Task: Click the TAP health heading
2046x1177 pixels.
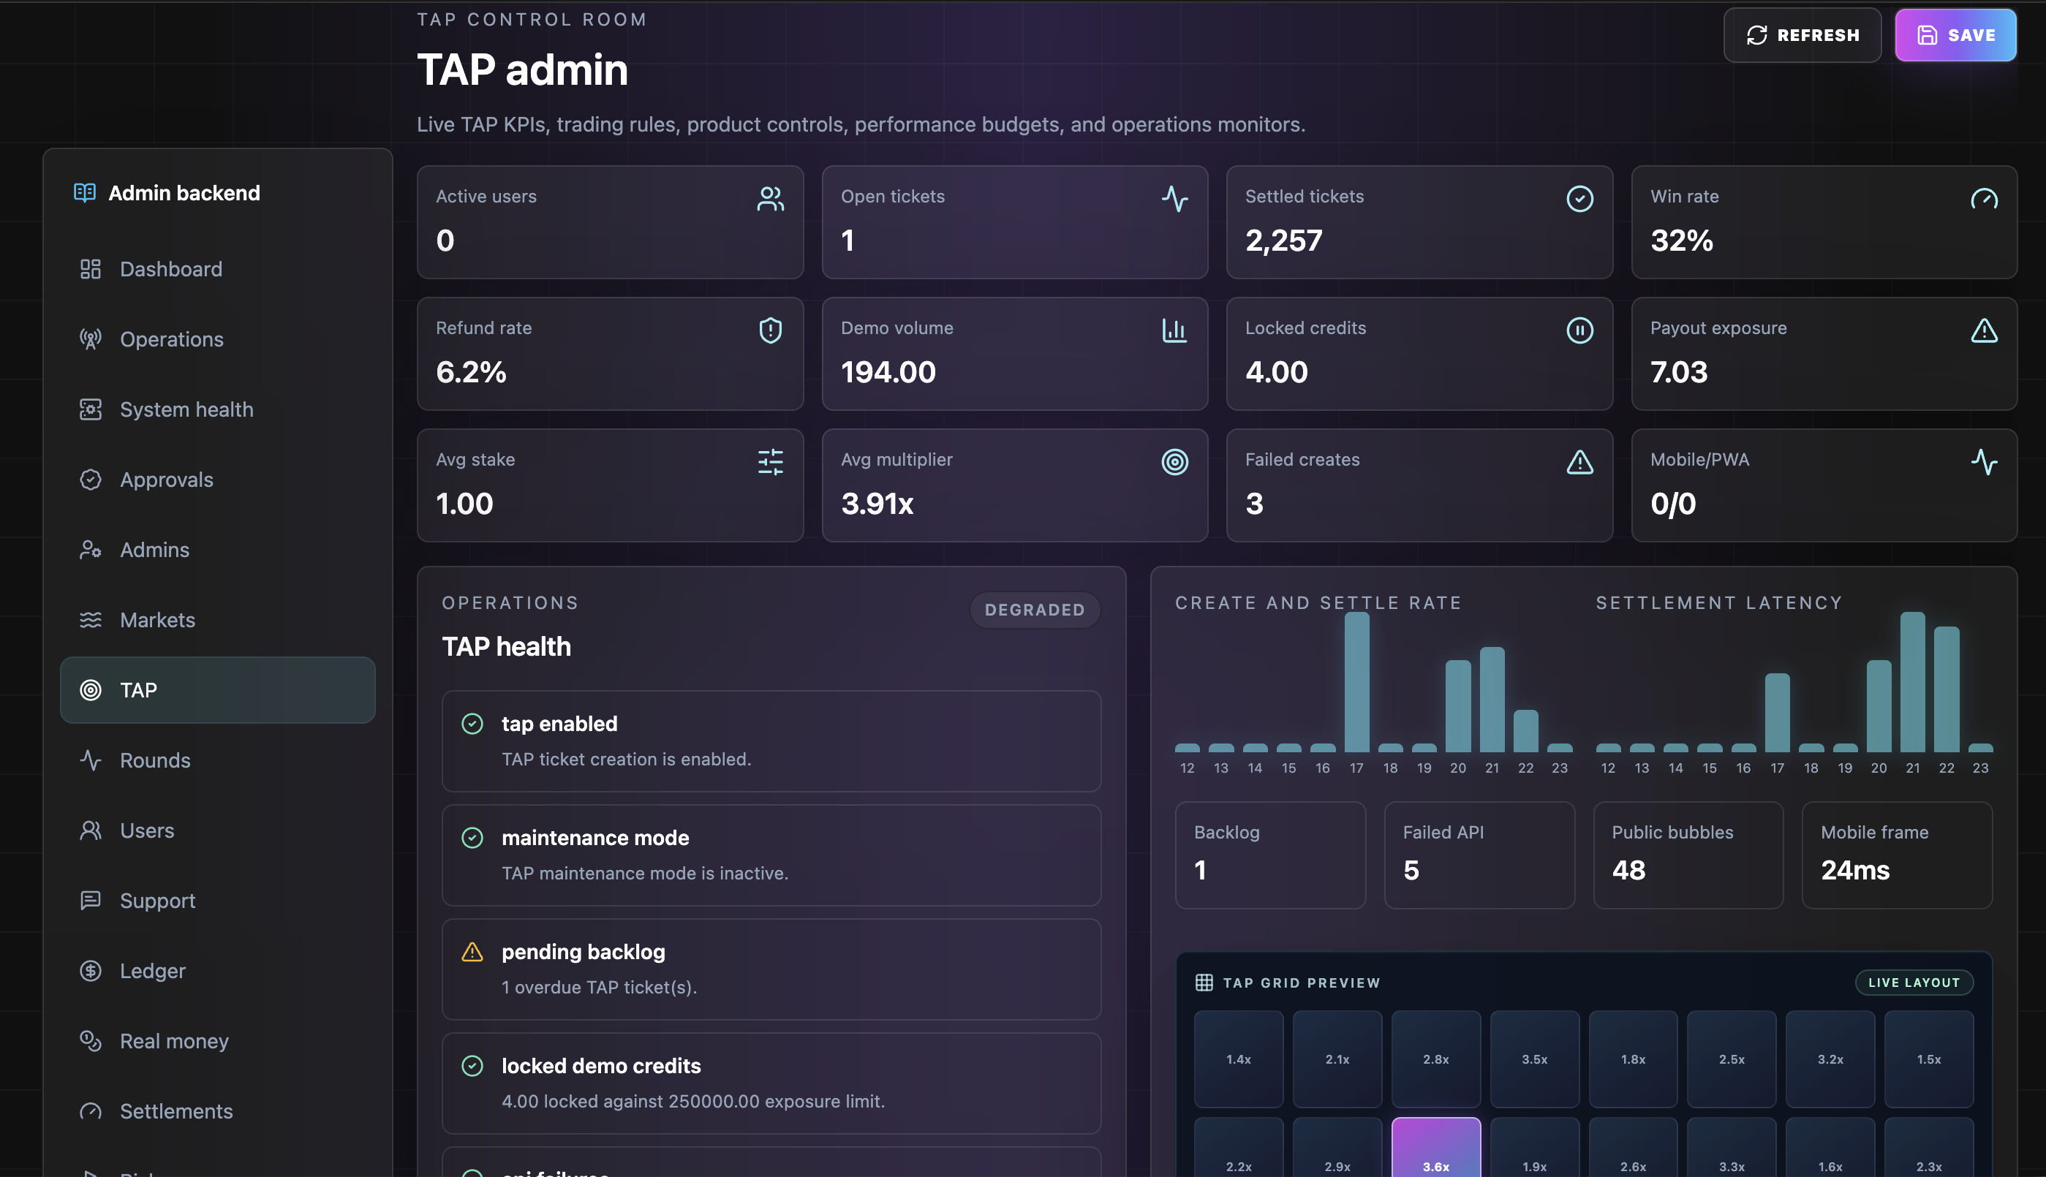Action: pos(506,647)
